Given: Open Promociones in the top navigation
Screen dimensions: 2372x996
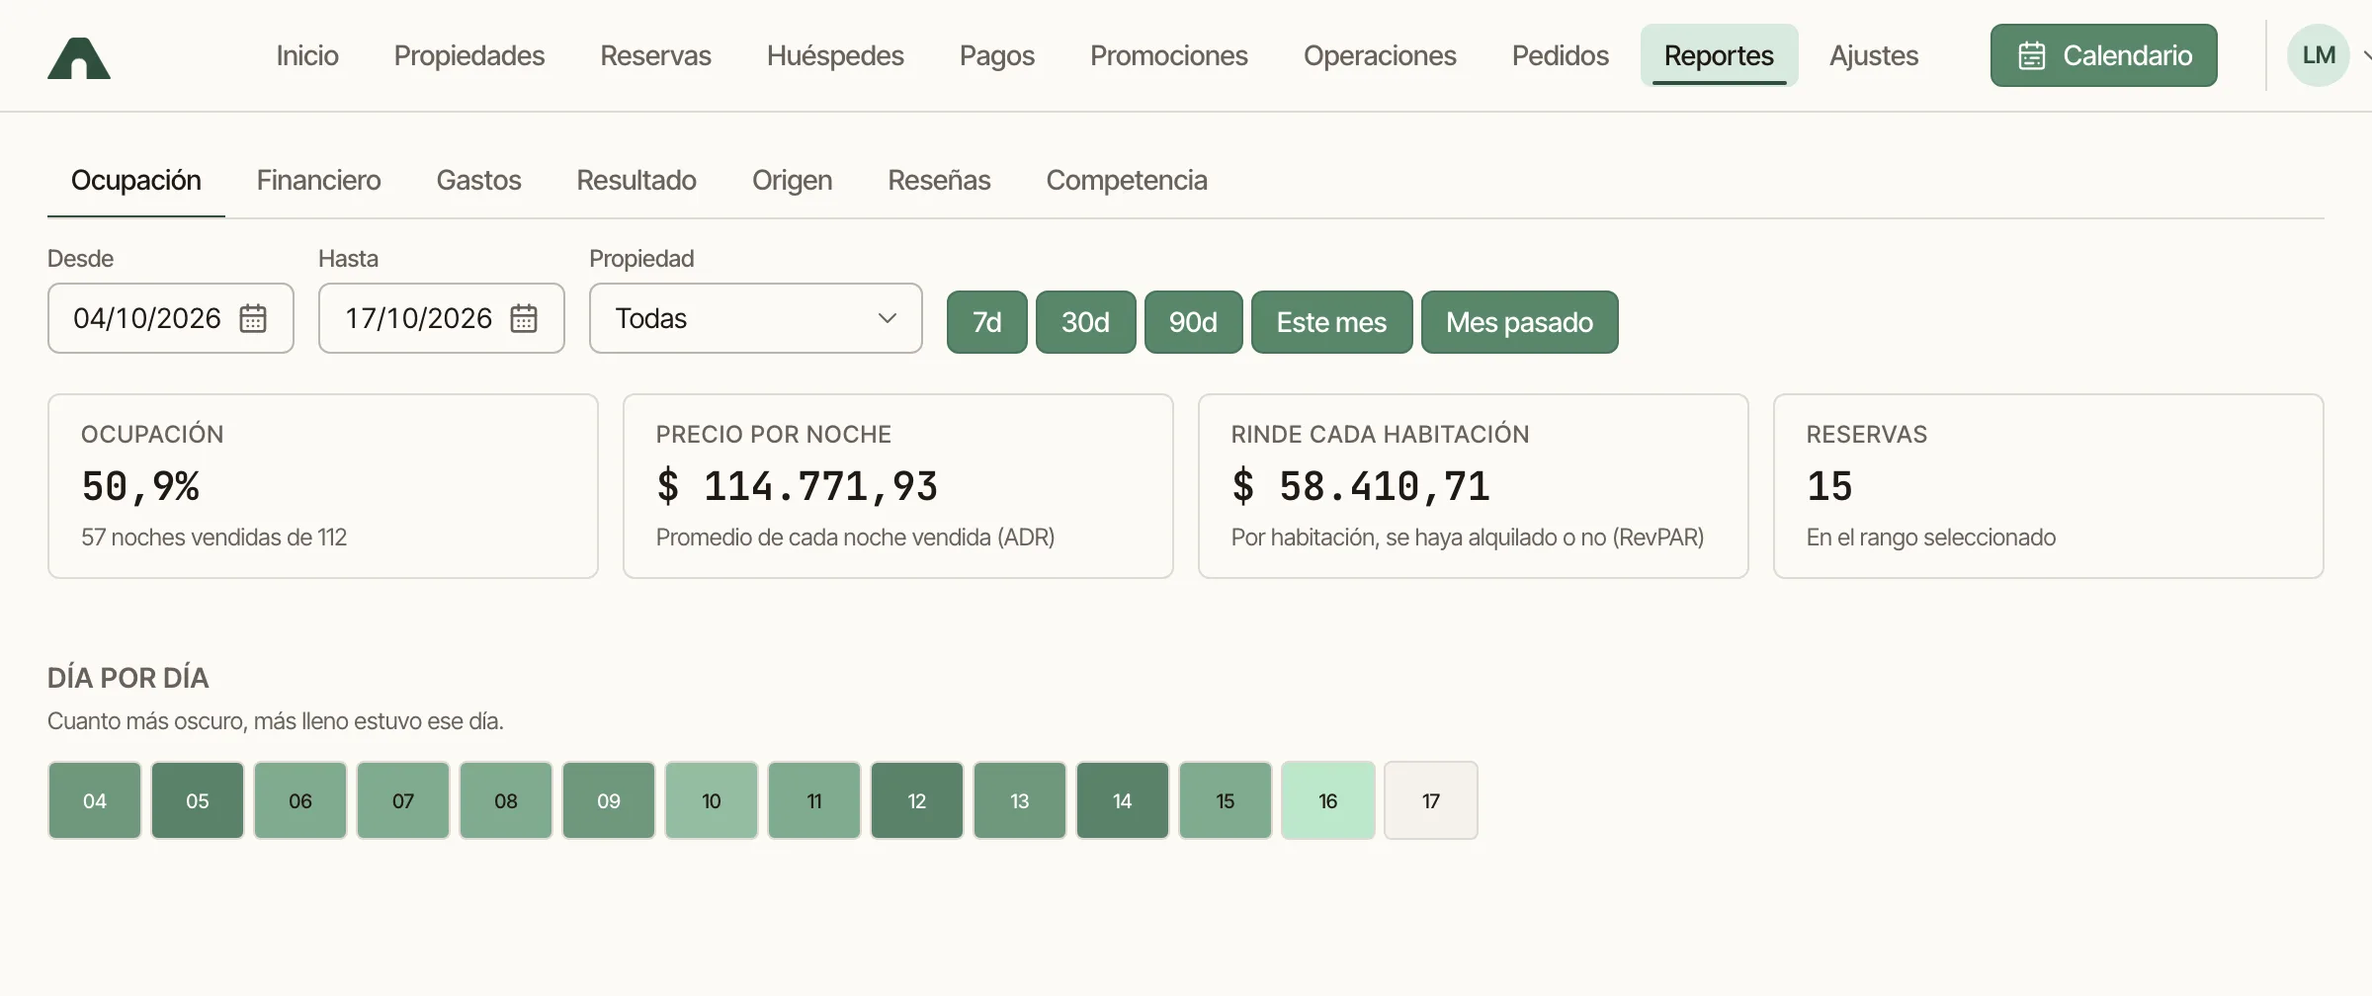Looking at the screenshot, I should click(1169, 55).
